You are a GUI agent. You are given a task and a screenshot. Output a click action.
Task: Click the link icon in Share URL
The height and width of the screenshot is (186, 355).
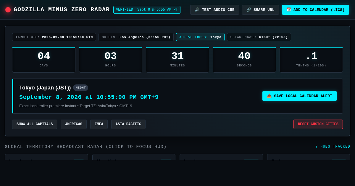249,10
